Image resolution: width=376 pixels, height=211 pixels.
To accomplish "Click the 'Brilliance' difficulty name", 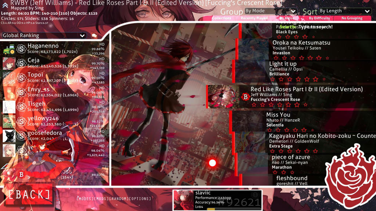I will (x=279, y=74).
